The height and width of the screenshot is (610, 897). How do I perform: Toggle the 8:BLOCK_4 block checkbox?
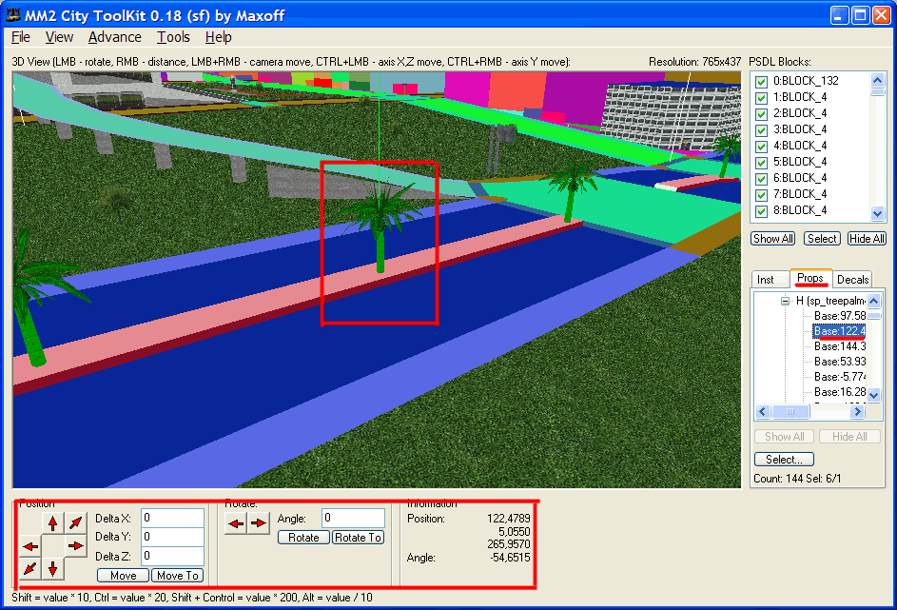coord(761,210)
